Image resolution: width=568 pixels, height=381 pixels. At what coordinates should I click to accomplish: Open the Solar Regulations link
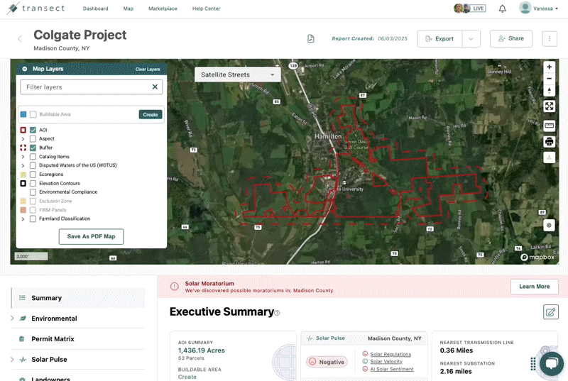(390, 354)
